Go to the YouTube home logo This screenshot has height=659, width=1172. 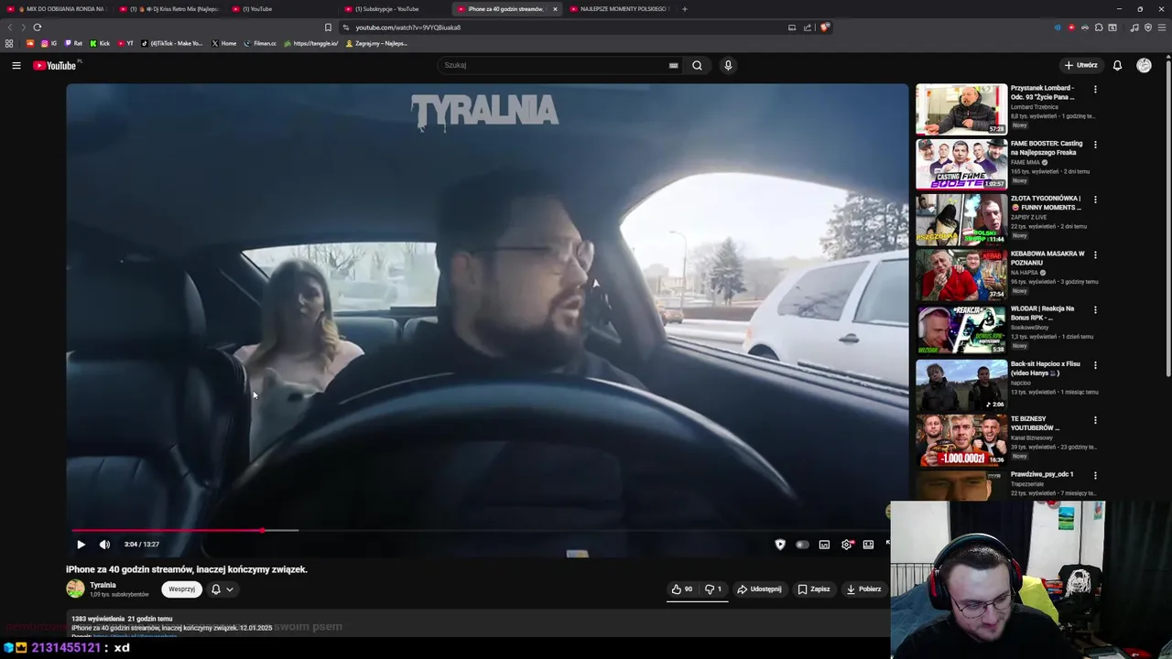(x=56, y=65)
